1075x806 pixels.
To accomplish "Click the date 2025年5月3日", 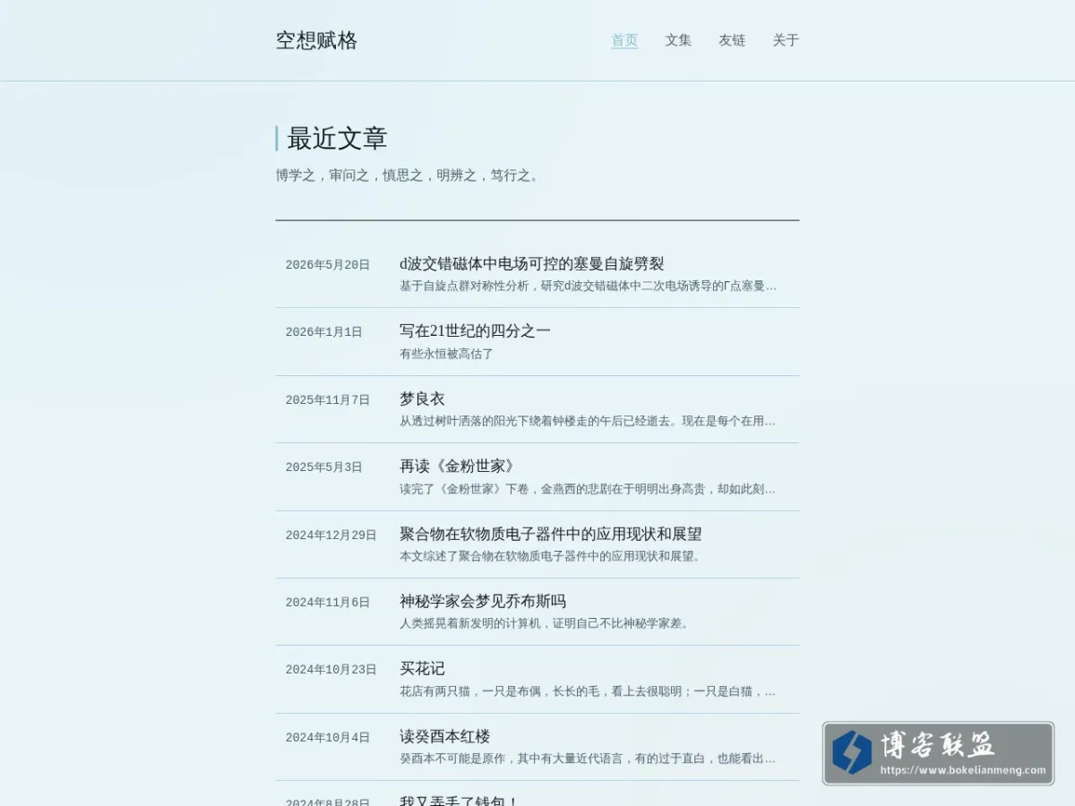I will [x=324, y=467].
